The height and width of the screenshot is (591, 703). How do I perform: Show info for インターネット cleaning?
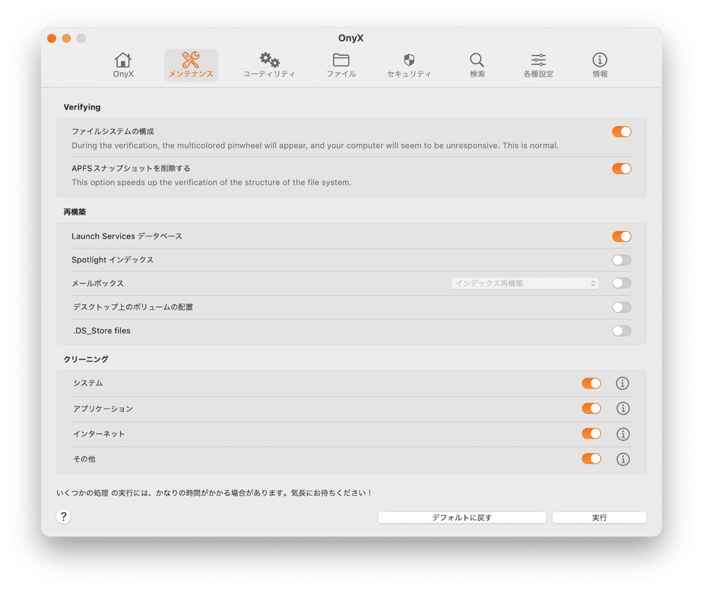click(x=623, y=434)
